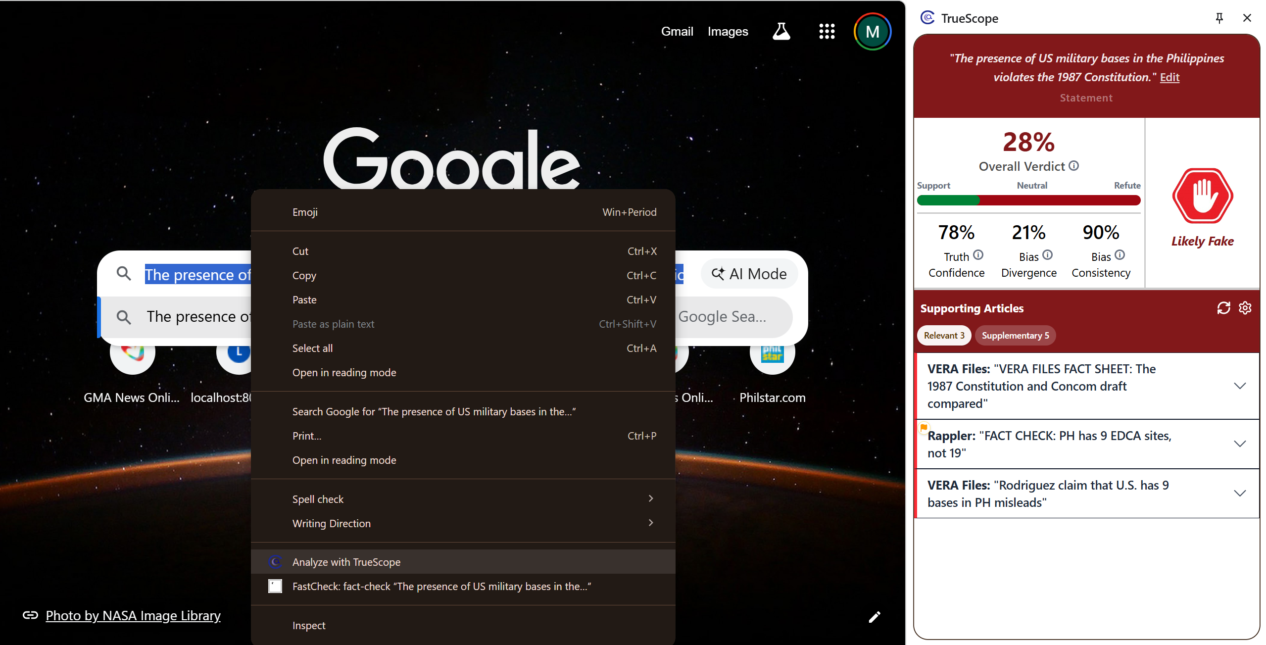This screenshot has height=645, width=1266.
Task: Open the Google account avatar M
Action: point(872,31)
